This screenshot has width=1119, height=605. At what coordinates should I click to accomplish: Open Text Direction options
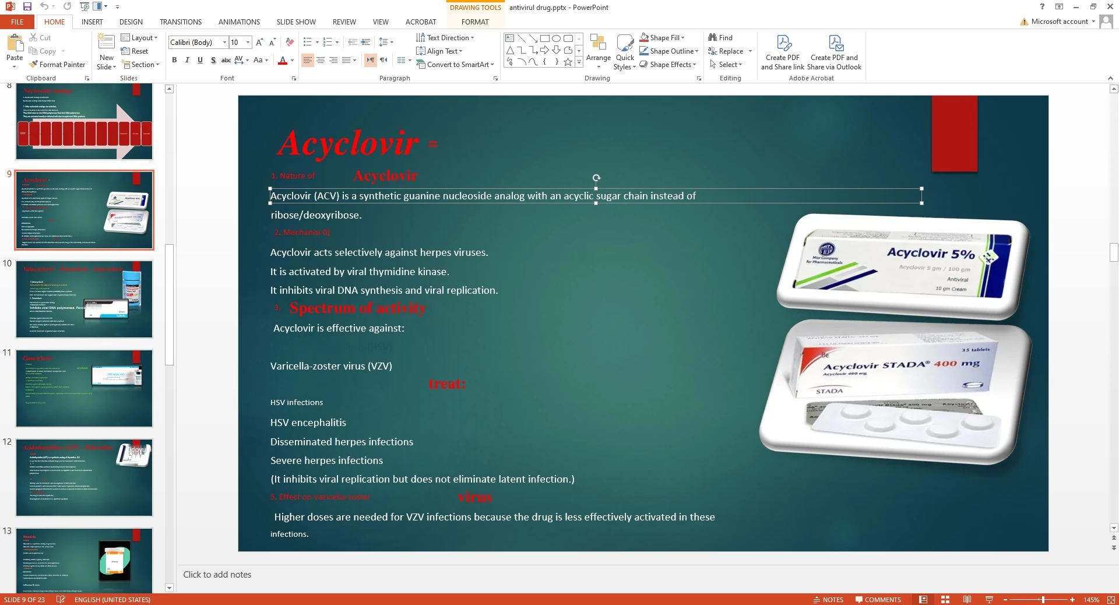[x=445, y=37]
